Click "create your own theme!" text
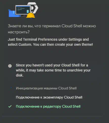 click(x=74, y=44)
